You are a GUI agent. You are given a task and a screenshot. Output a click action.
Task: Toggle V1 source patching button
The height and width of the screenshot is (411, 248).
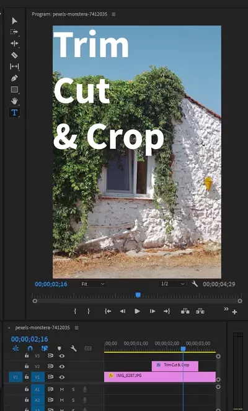15,377
